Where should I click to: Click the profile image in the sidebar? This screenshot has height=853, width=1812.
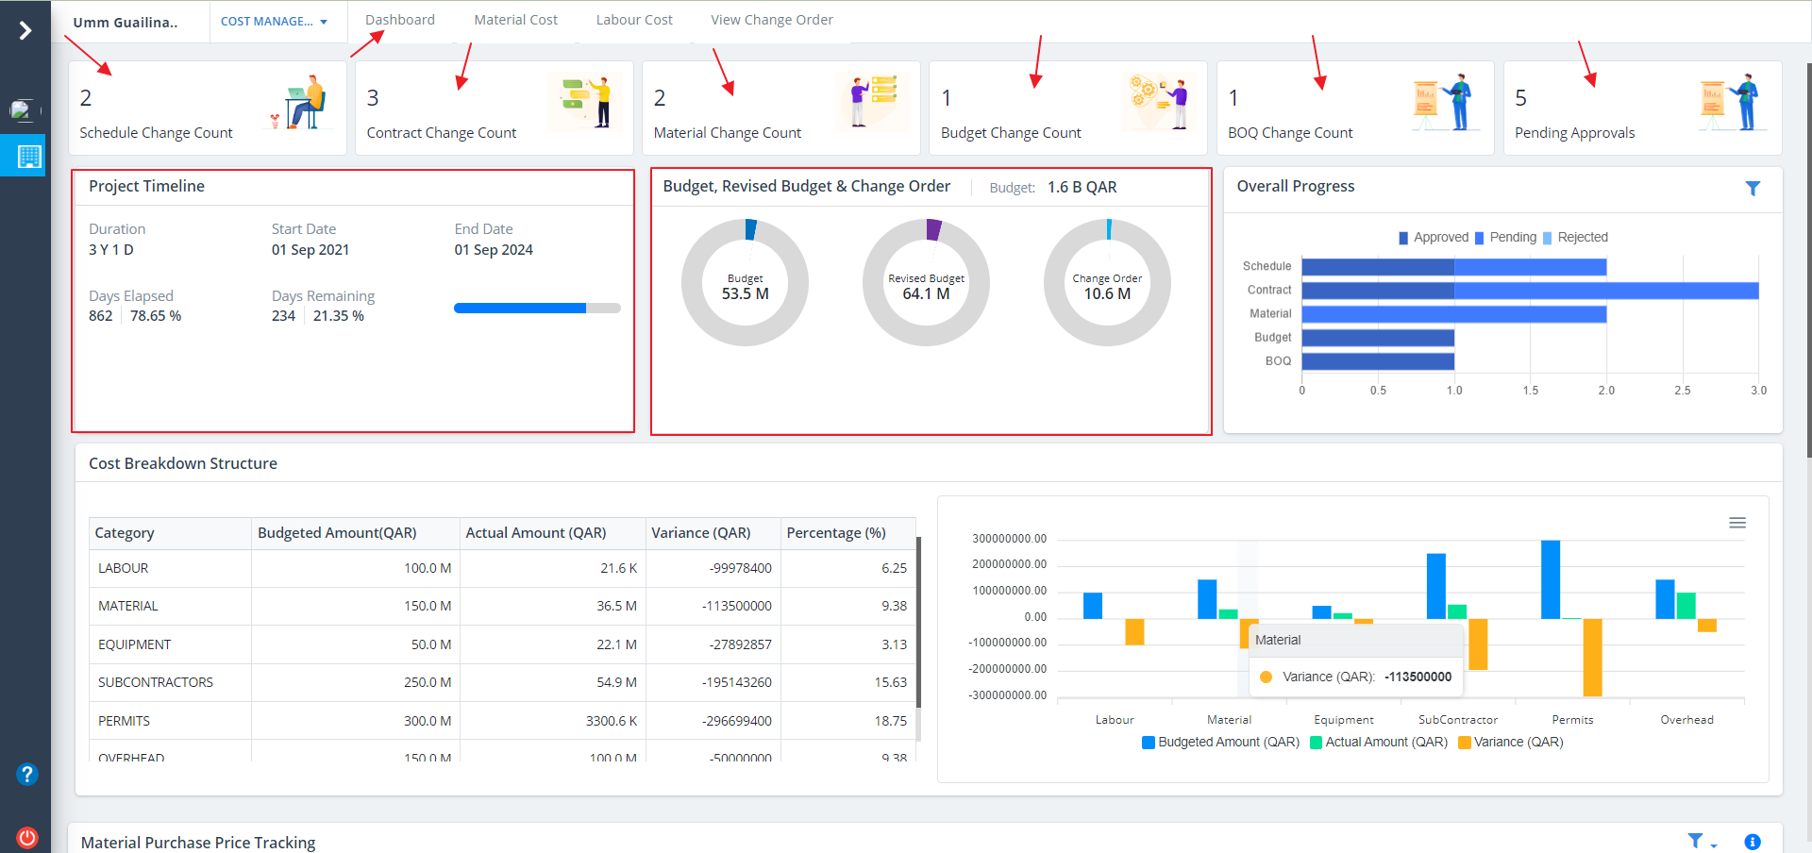(x=23, y=110)
